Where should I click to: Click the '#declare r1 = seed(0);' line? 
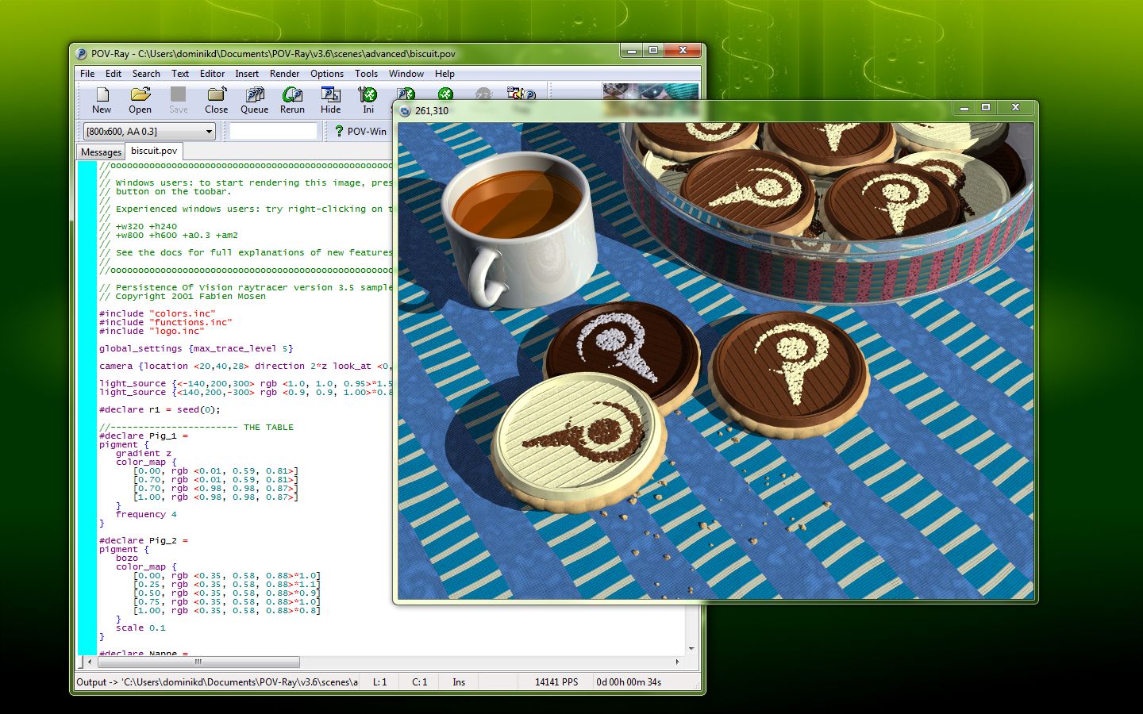160,409
